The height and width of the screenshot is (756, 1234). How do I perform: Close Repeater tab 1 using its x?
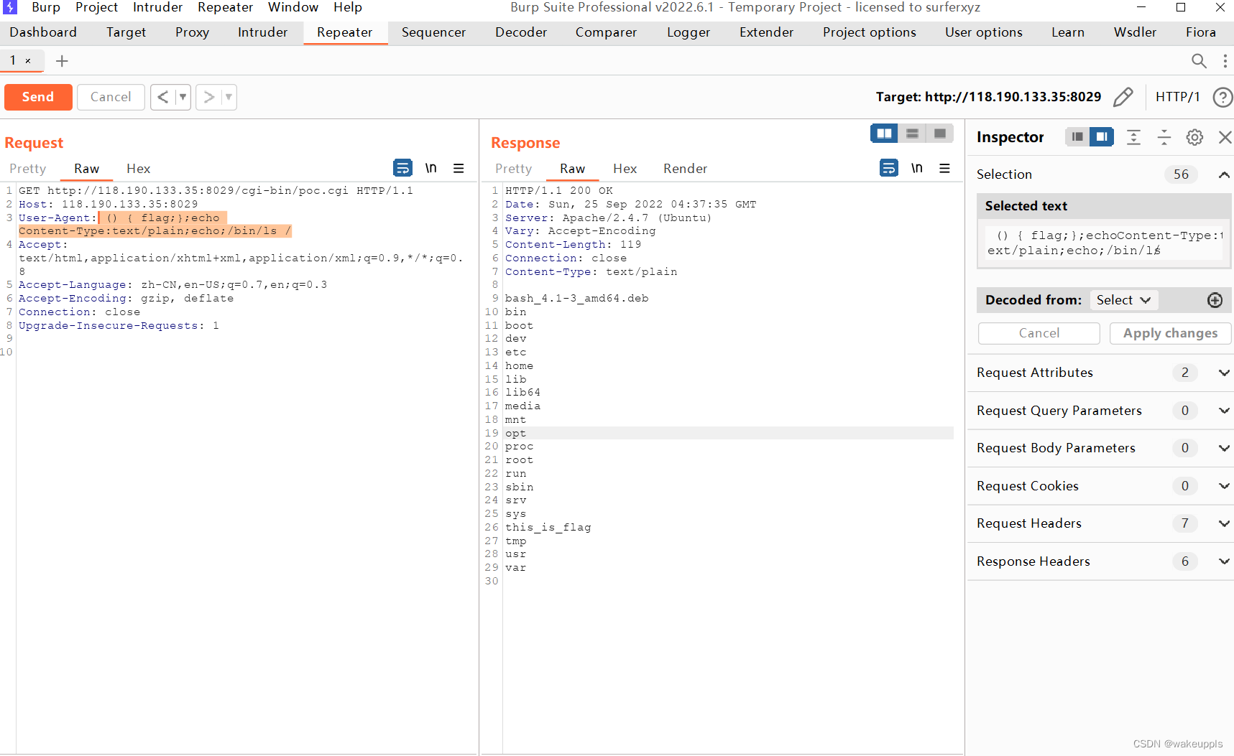[x=28, y=61]
